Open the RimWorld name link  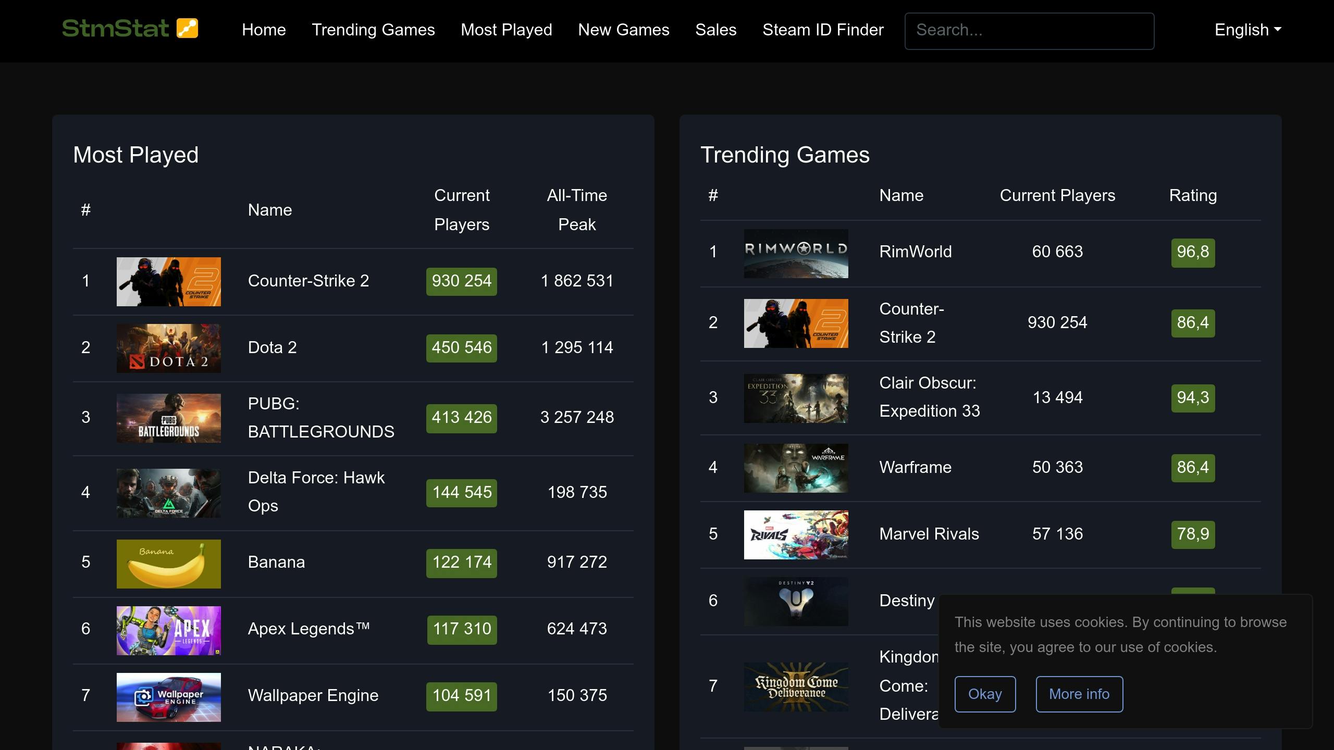[915, 252]
